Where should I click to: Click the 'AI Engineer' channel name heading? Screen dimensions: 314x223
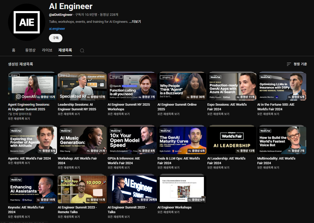(x=71, y=6)
